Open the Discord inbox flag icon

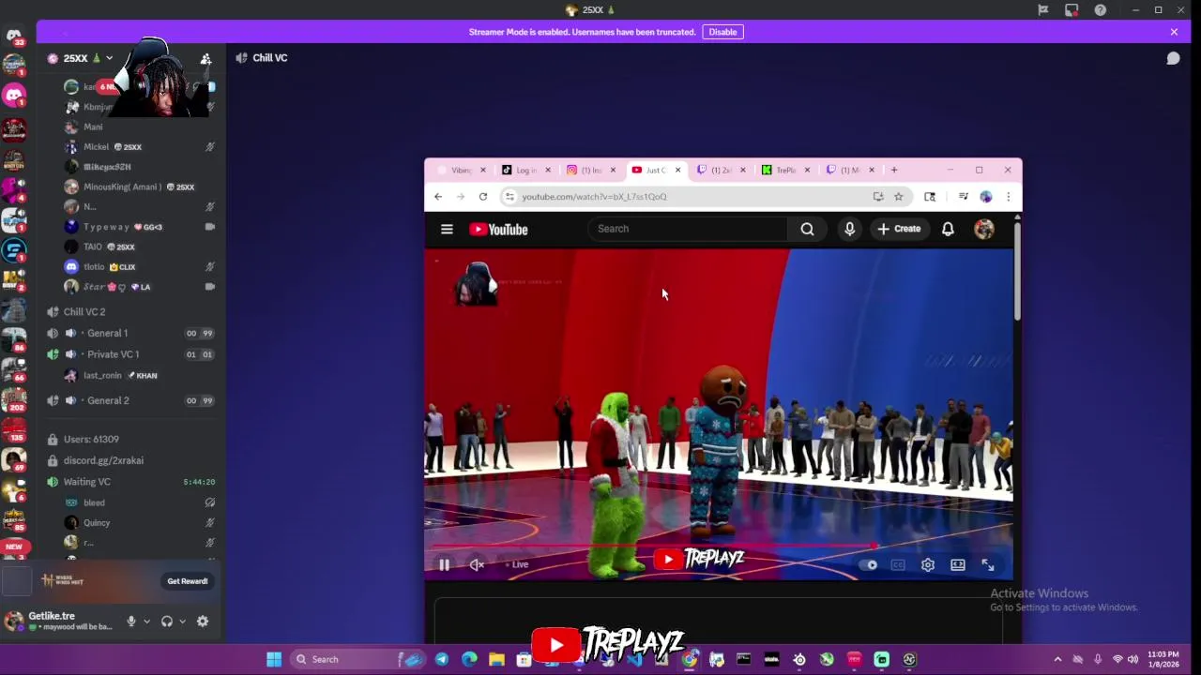[x=1042, y=10]
